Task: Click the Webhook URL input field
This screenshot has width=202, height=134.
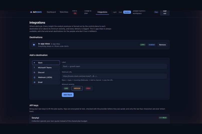Action: (114, 76)
